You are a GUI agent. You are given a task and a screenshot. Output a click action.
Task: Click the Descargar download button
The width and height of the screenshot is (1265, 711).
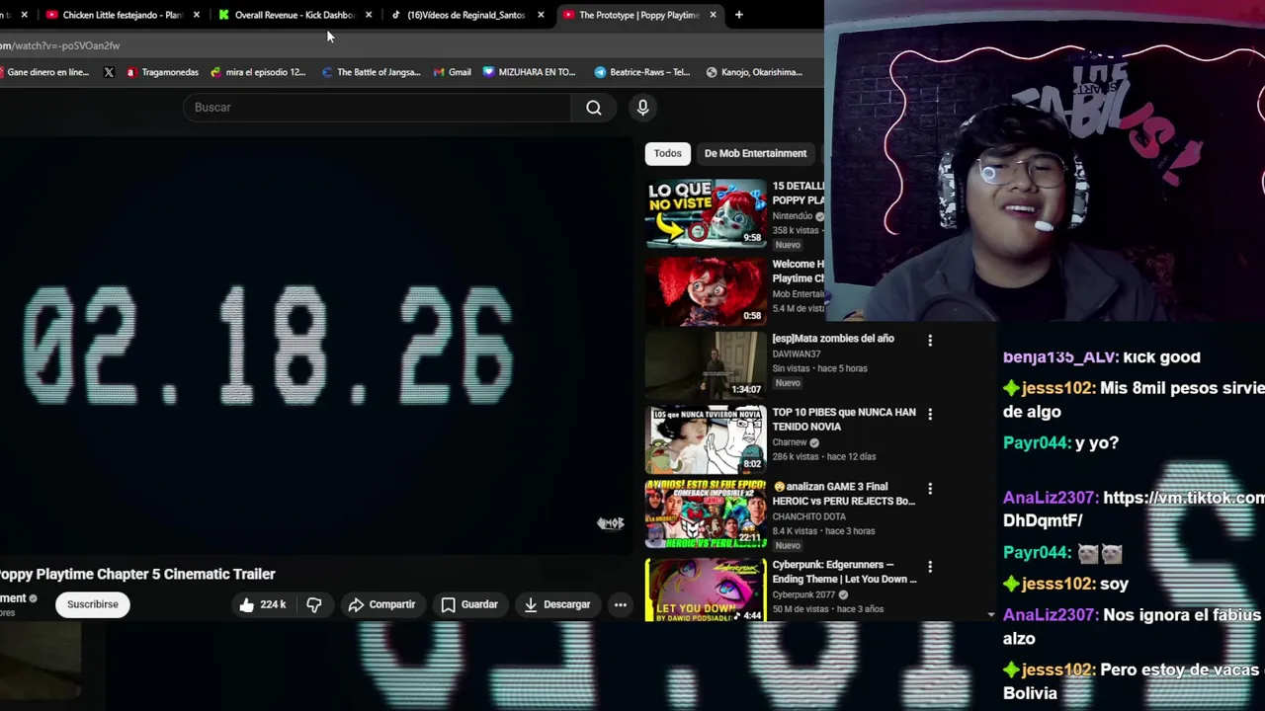coord(556,604)
